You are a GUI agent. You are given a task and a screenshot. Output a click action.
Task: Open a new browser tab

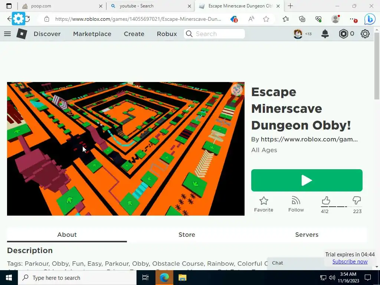pos(290,6)
